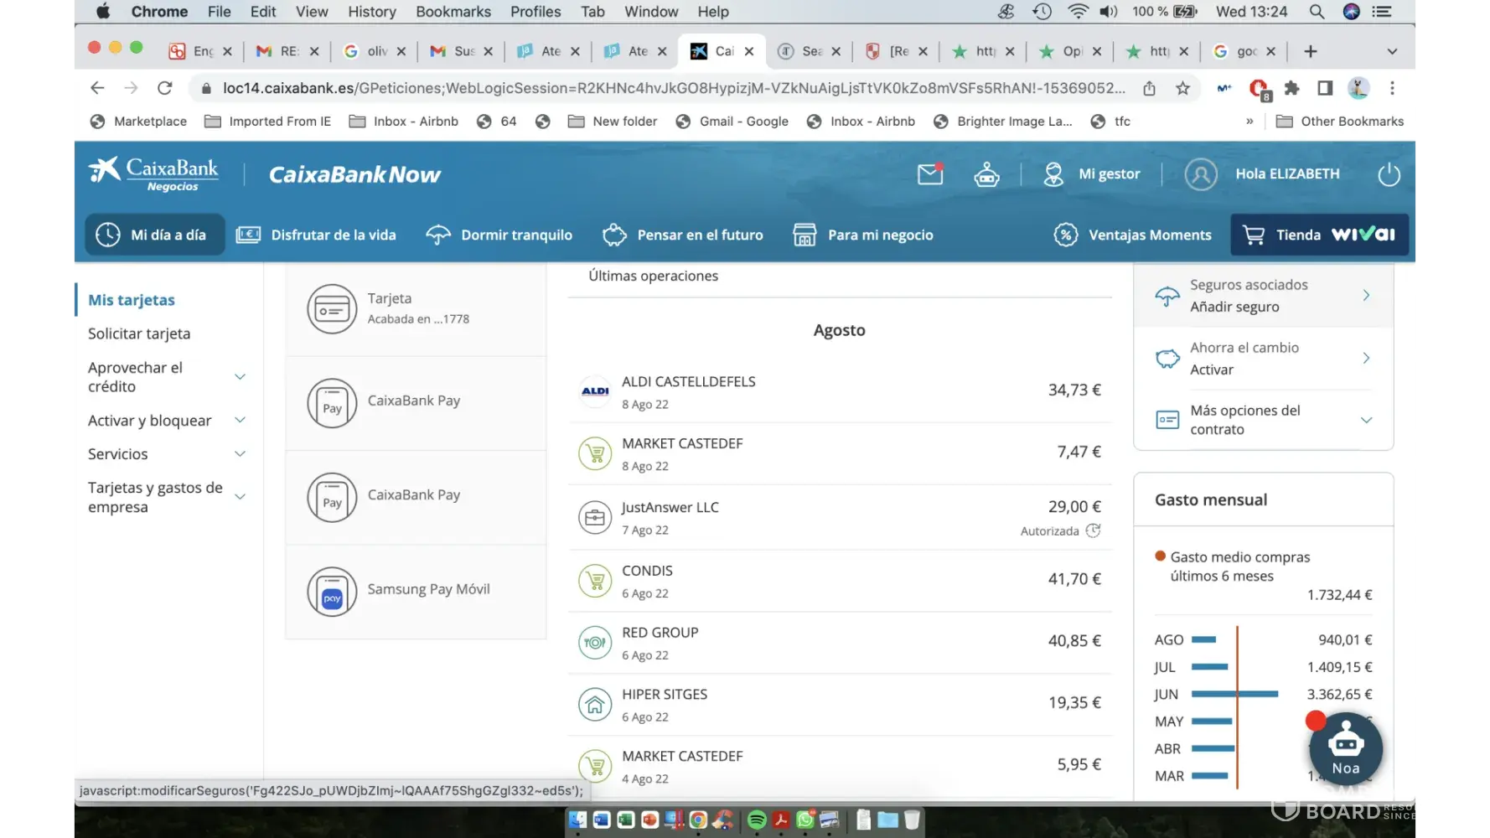Click the robot assistant icon in header
The width and height of the screenshot is (1490, 838).
pos(986,174)
